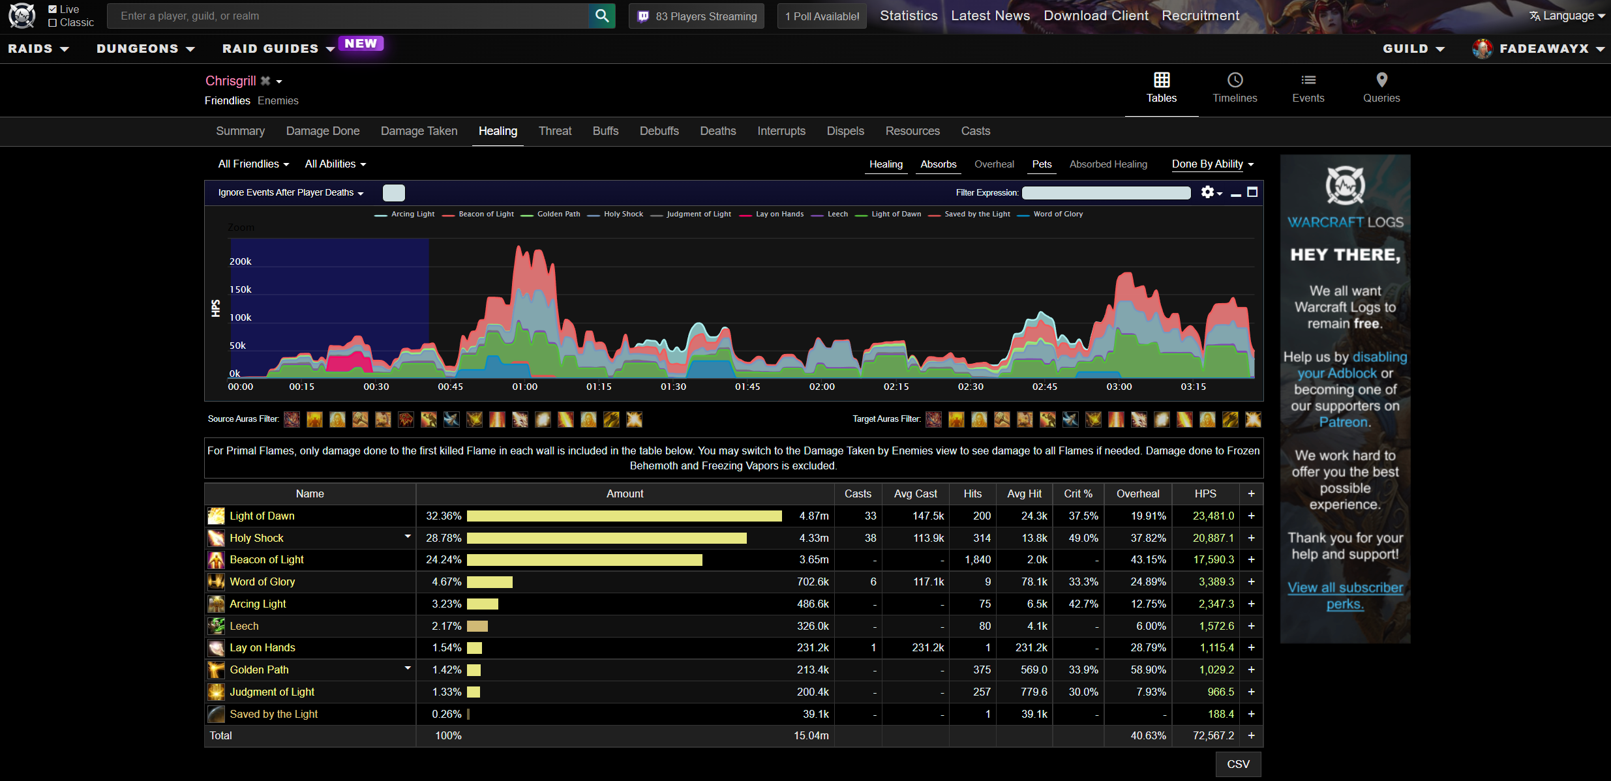This screenshot has height=781, width=1611.
Task: Open the chart settings gear
Action: tap(1208, 192)
